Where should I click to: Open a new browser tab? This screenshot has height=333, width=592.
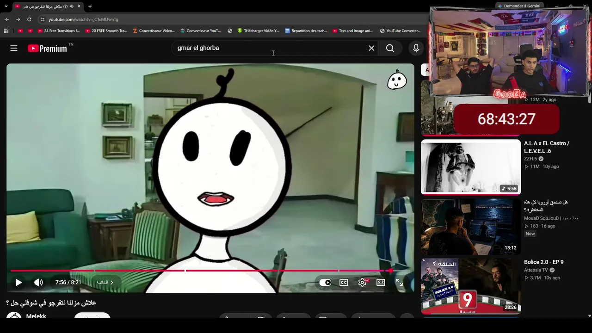tap(90, 6)
